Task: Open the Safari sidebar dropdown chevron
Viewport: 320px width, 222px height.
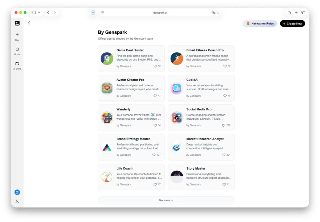Action: tap(39, 13)
